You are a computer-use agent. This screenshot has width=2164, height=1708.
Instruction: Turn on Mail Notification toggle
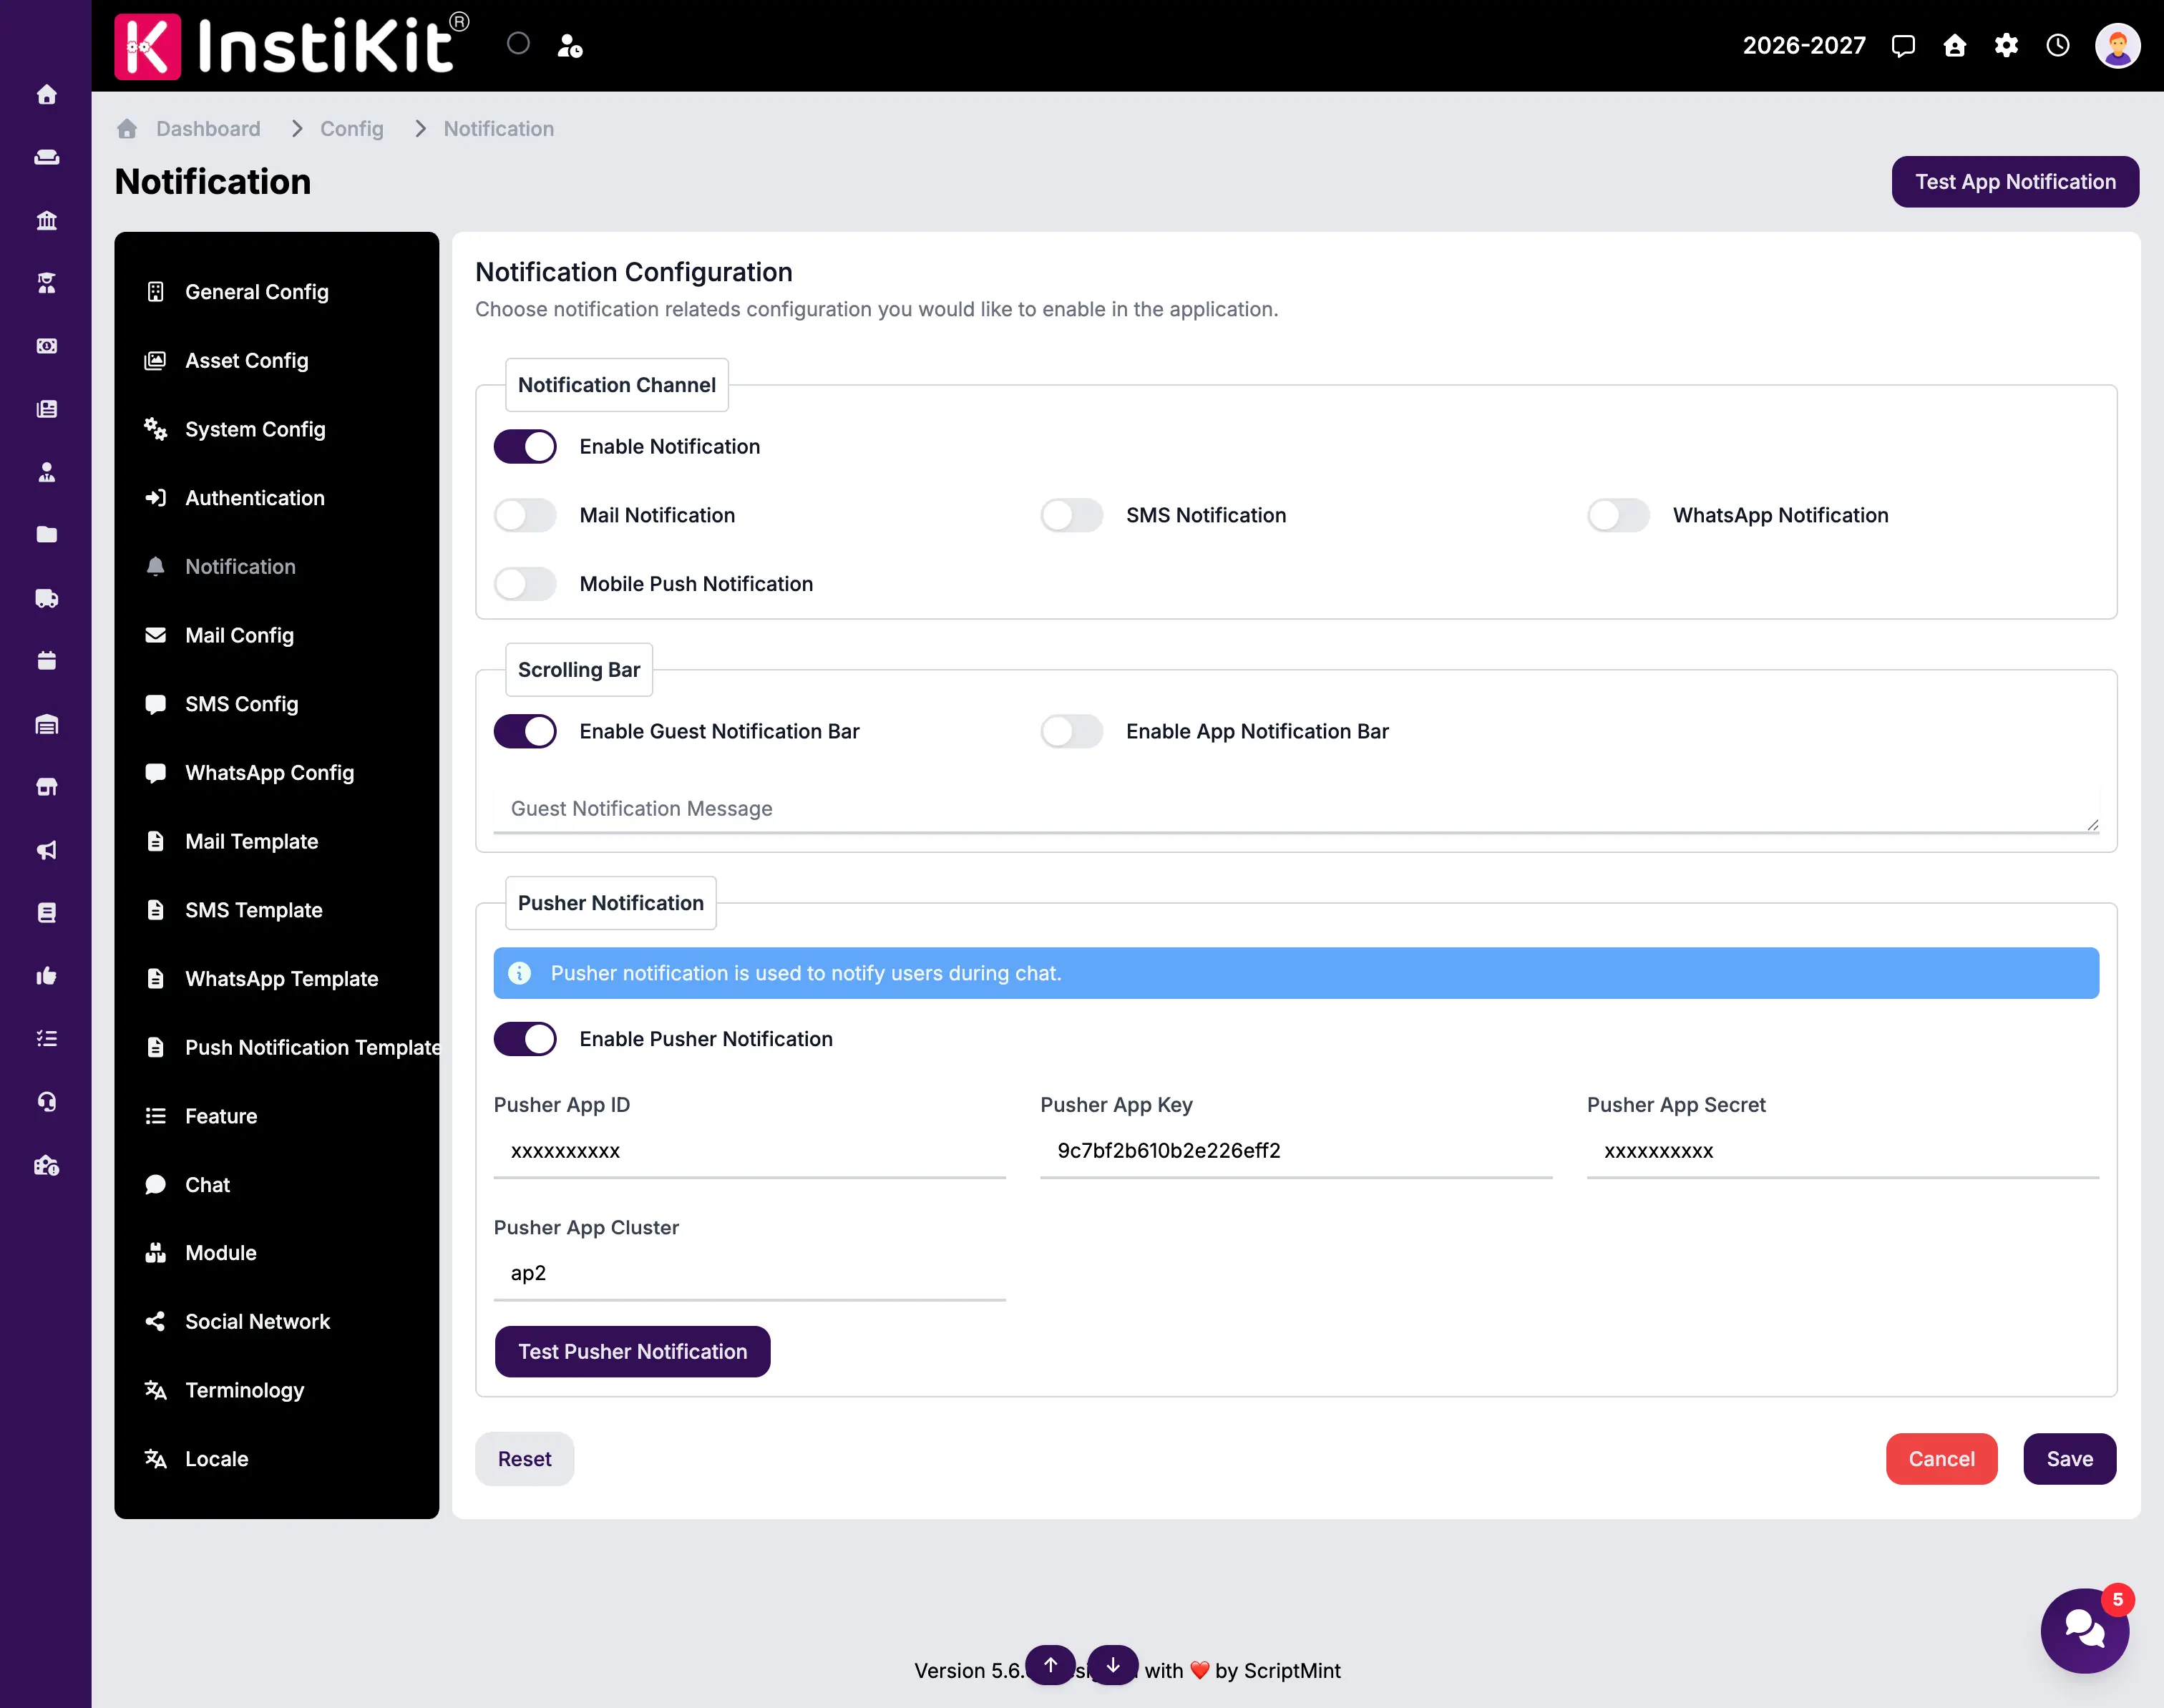pyautogui.click(x=525, y=516)
